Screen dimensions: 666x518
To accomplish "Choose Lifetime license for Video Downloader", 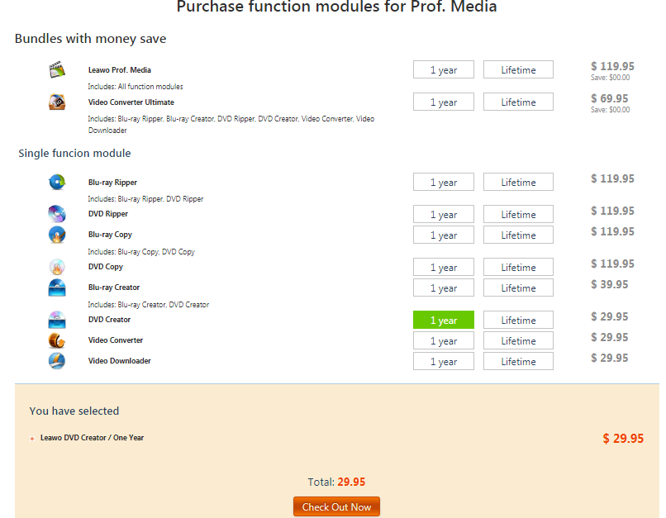I will pyautogui.click(x=518, y=361).
